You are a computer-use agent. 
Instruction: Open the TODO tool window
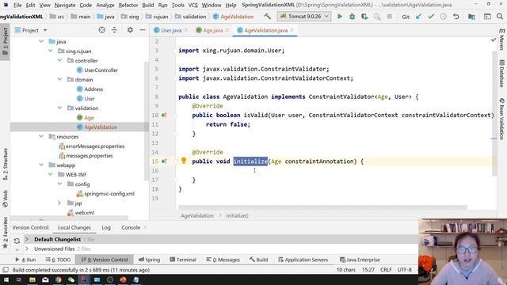[x=58, y=260]
